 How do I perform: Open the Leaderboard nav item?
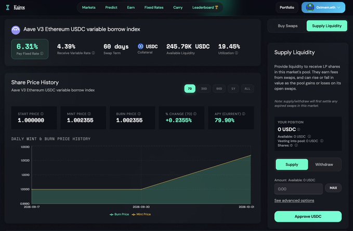pos(205,7)
